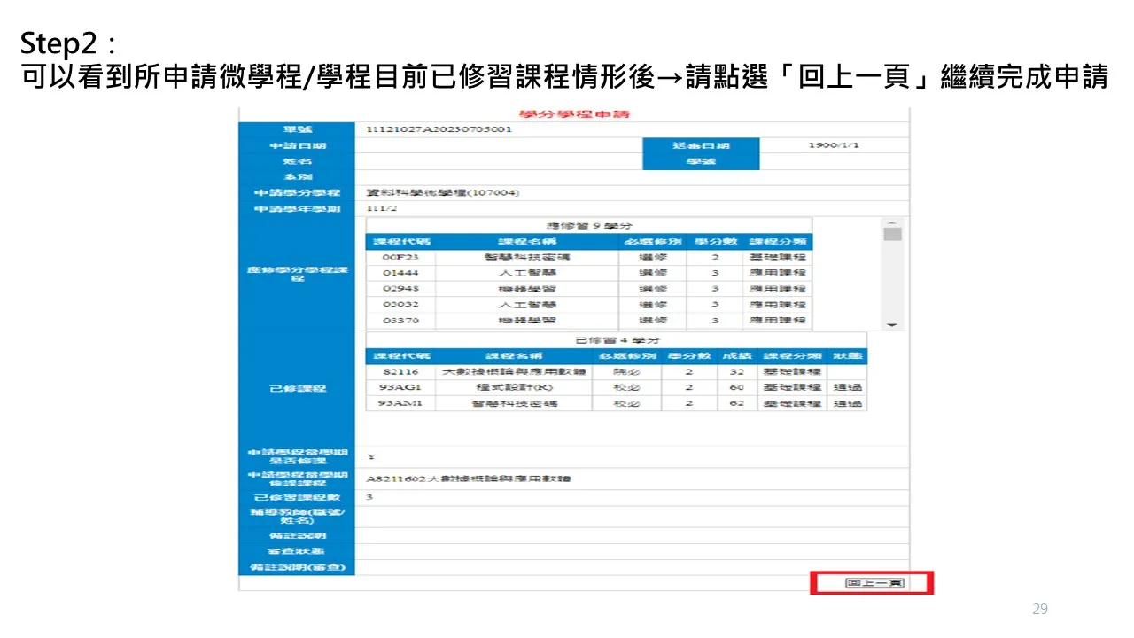Click the 回上一頁 button

pos(874,583)
